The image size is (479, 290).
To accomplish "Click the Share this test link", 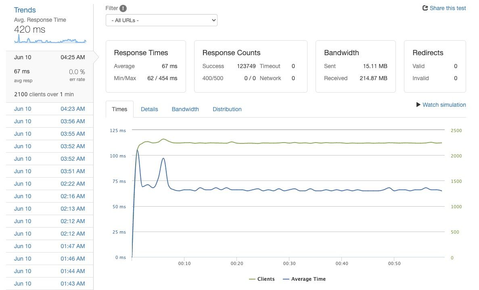I will [x=448, y=8].
